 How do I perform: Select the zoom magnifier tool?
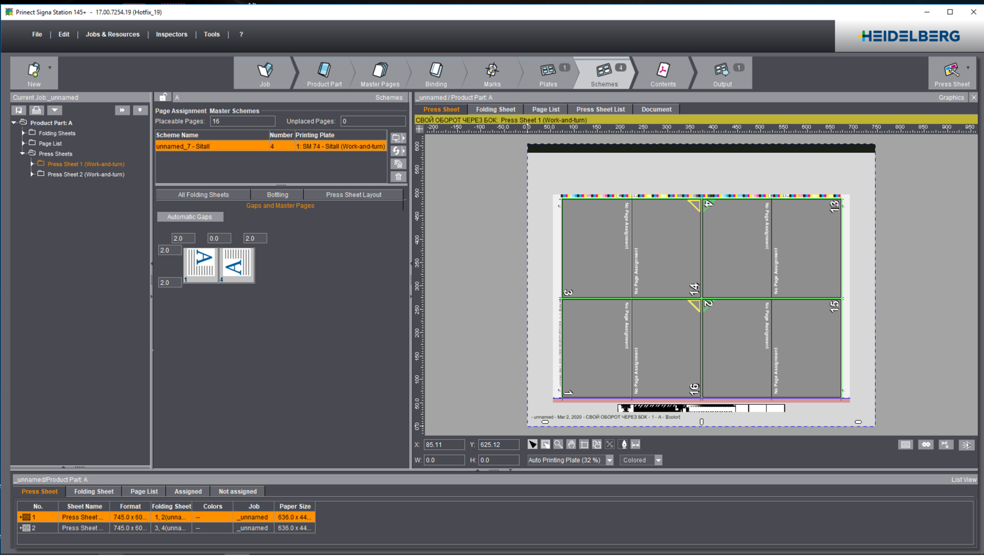click(558, 444)
